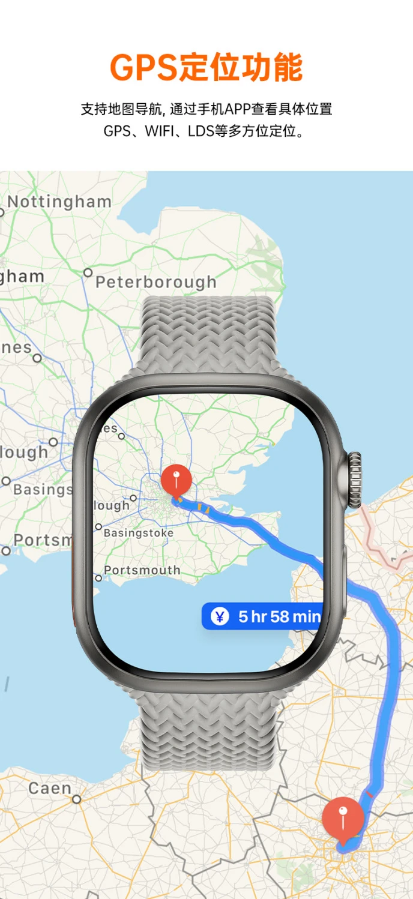Click the red pin on the watch map
Screen dimensions: 413x899
point(176,481)
